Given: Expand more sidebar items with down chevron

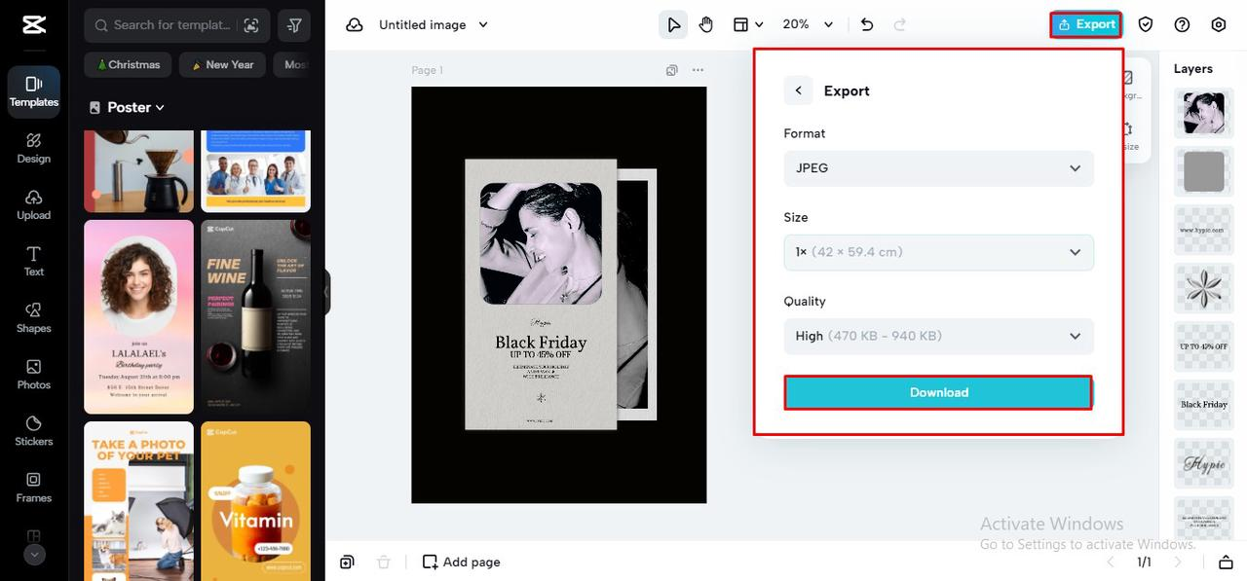Looking at the screenshot, I should click(x=34, y=555).
